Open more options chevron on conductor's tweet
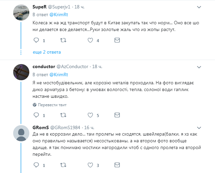Screen dimensions: 215x173 point(199,67)
